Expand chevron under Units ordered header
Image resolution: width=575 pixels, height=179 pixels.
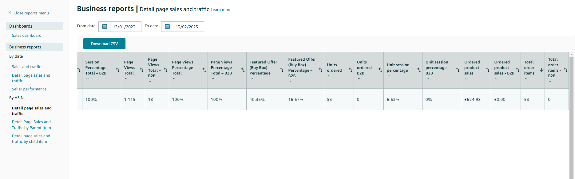click(x=329, y=76)
